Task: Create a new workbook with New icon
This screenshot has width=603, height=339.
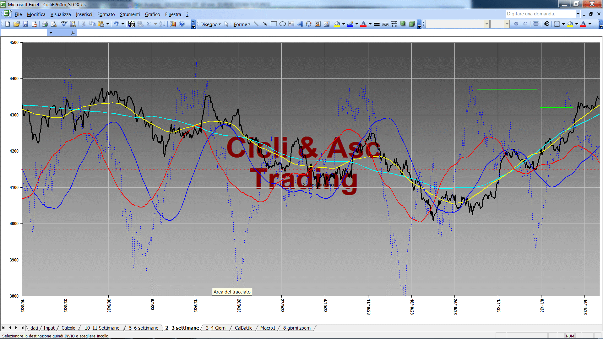Action: [8, 24]
